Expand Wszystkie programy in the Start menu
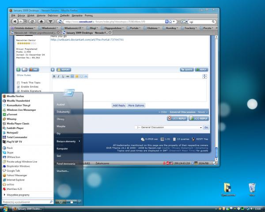Screen dimensions: 265x212 click(18, 194)
